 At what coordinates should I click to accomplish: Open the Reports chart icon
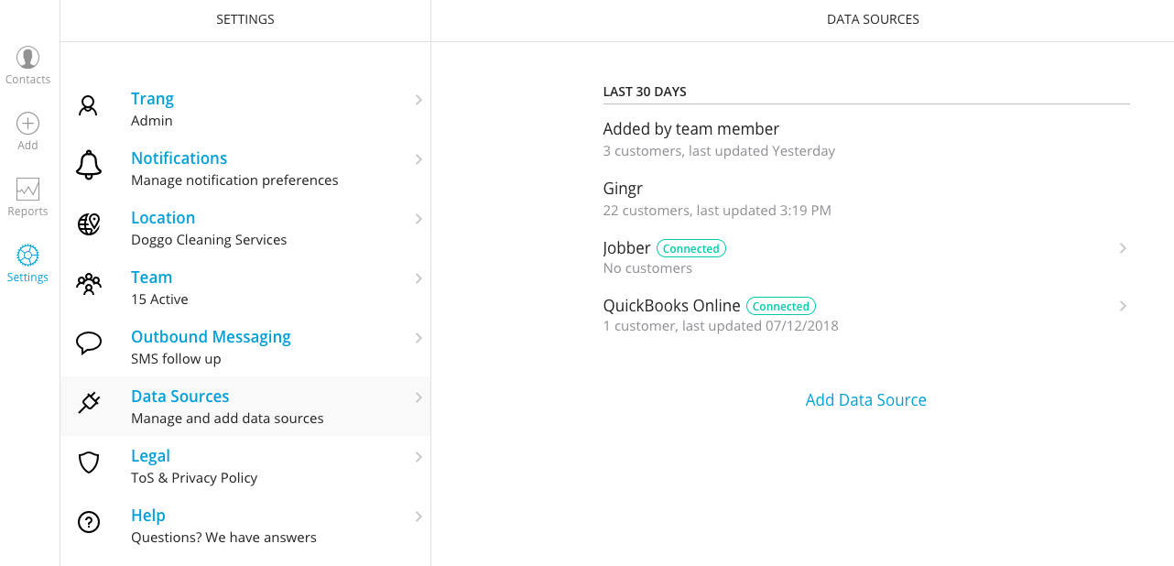(27, 190)
